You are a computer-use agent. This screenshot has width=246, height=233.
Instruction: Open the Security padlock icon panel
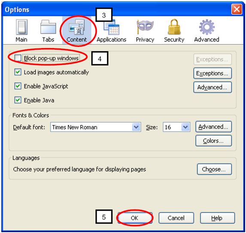174,27
